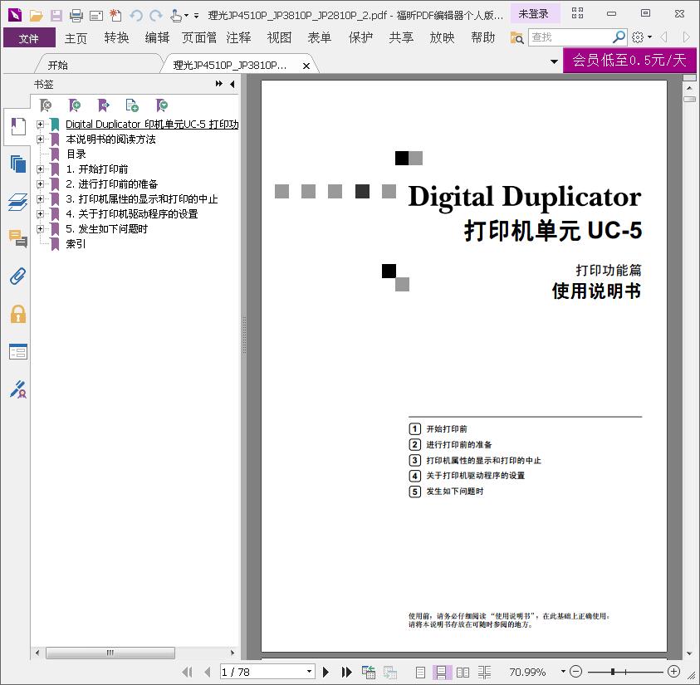Screen dimensions: 700x685
Task: Click the document with plus icon
Action: [132, 105]
